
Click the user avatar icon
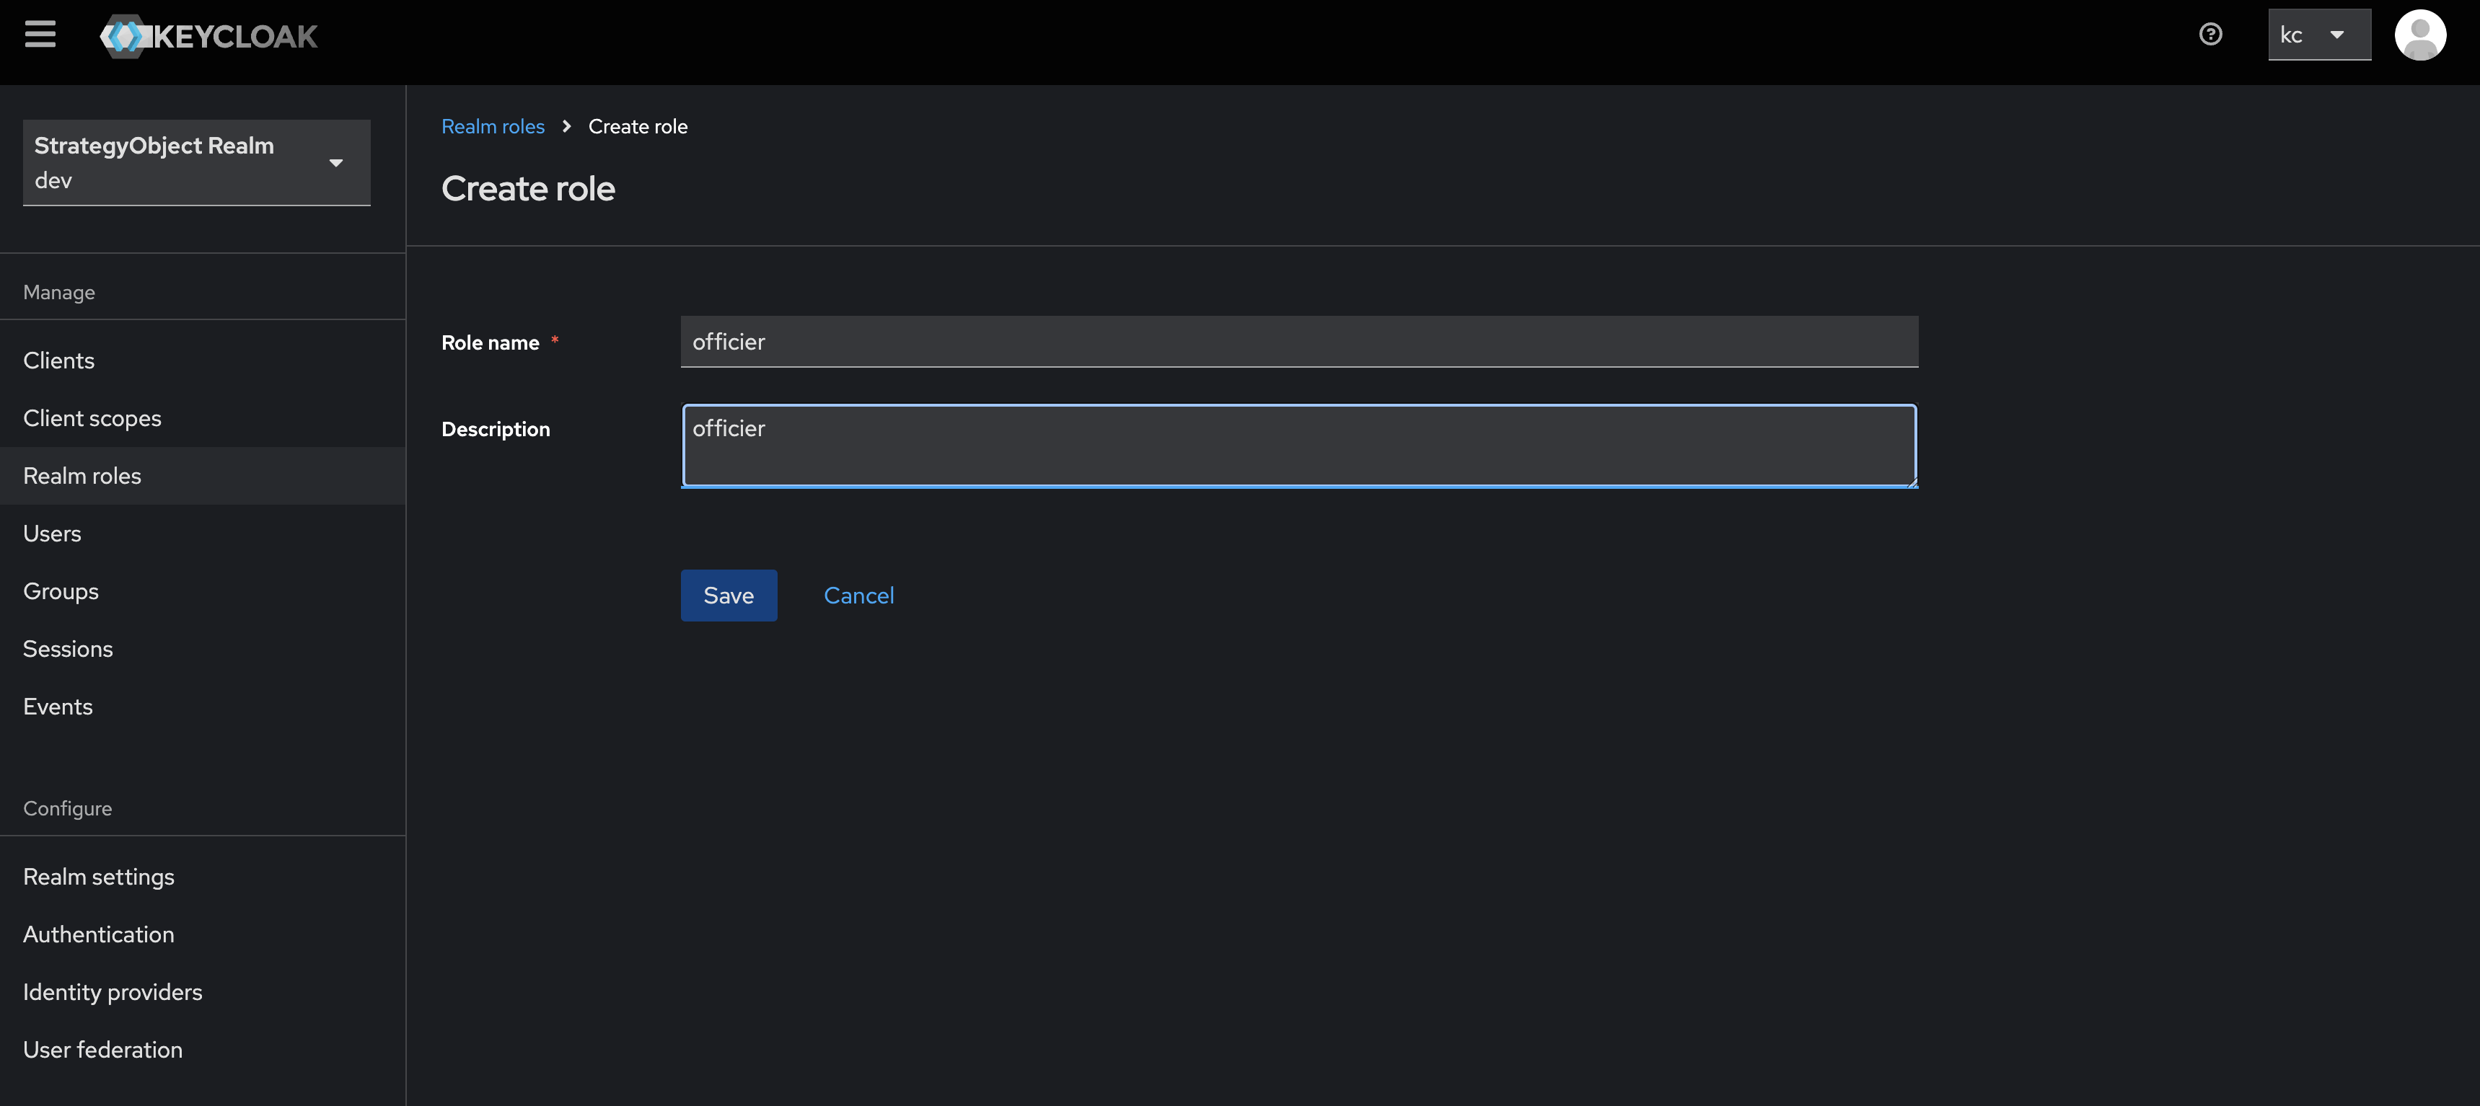2419,35
